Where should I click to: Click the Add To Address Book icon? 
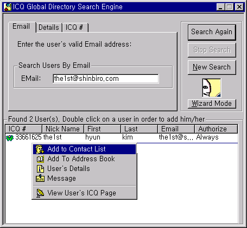tap(40, 159)
